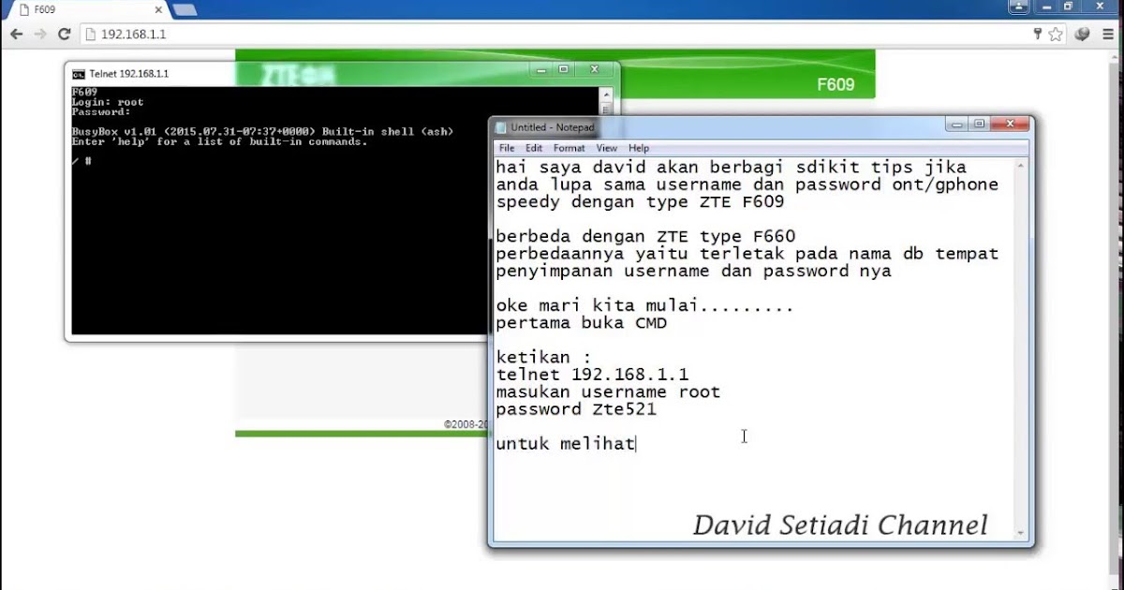Click 'masukan username root' line in Notepad
Viewport: 1124px width, 590px height.
click(608, 391)
